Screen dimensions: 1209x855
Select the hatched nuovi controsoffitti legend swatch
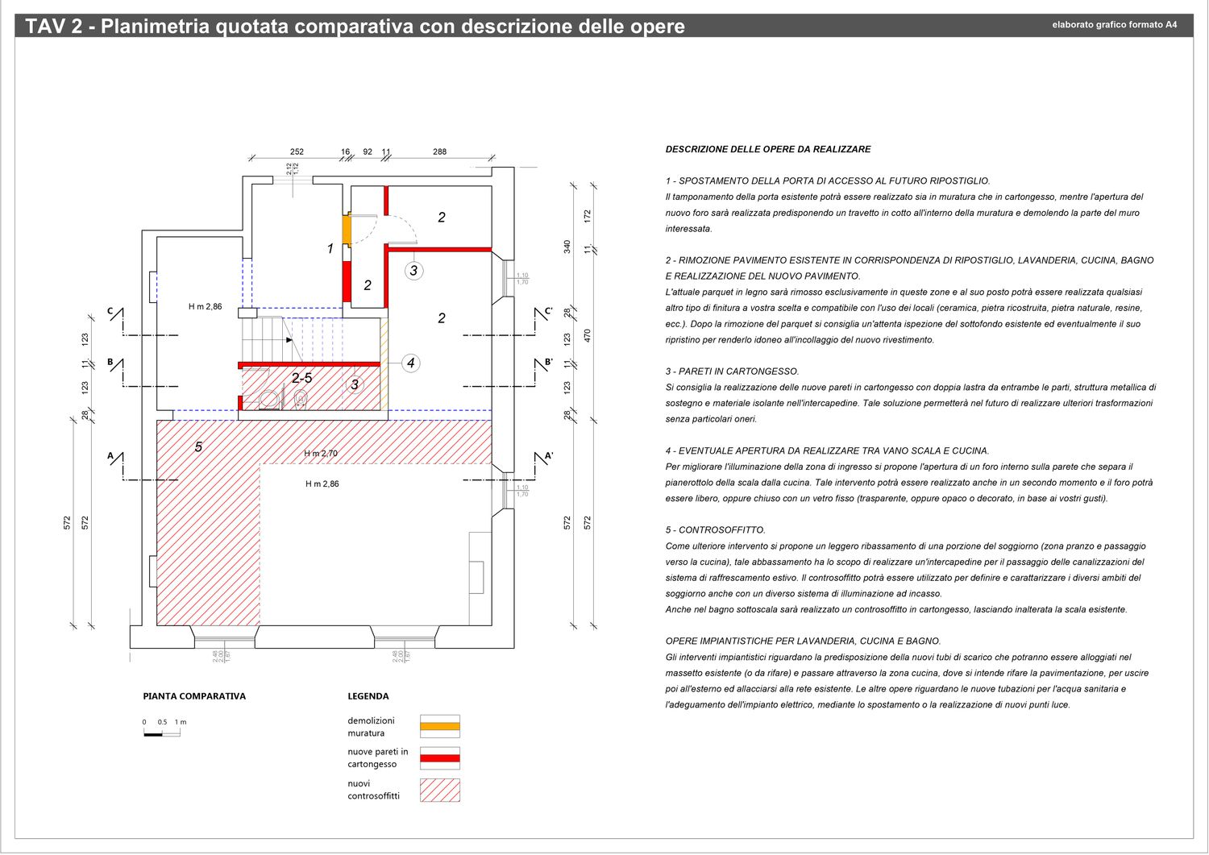click(x=440, y=790)
